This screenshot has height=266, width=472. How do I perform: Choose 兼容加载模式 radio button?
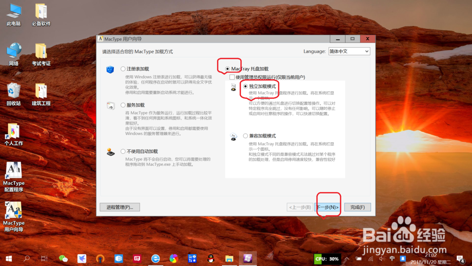pos(245,136)
